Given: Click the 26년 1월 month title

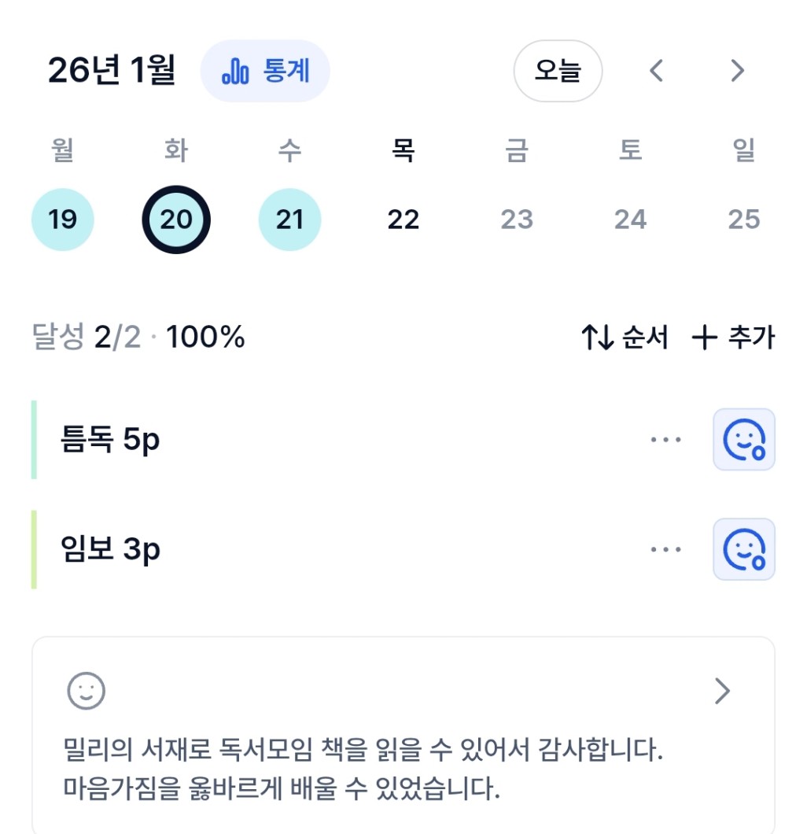Looking at the screenshot, I should click(112, 72).
